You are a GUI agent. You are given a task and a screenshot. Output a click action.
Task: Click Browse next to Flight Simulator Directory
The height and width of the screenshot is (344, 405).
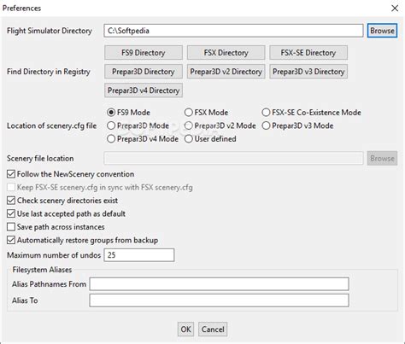[x=382, y=31]
